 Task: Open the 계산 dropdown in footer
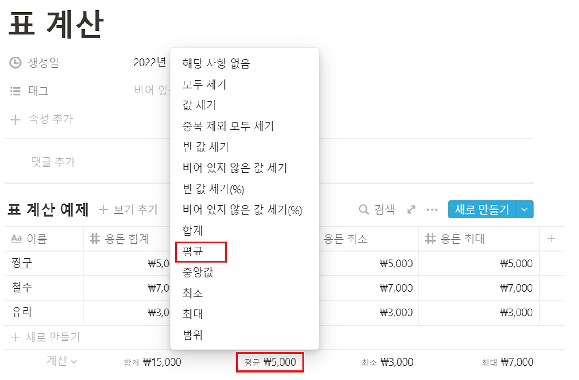[62, 361]
